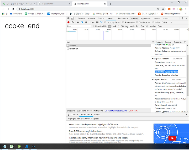Open Nox app from the taskbar
The width and height of the screenshot is (189, 164).
coord(34,146)
